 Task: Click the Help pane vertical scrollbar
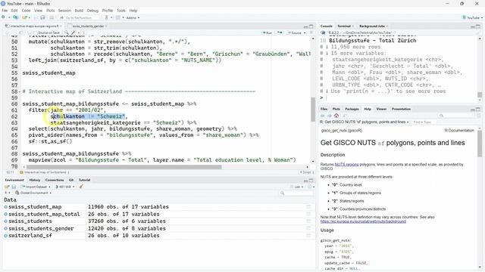coord(480,144)
